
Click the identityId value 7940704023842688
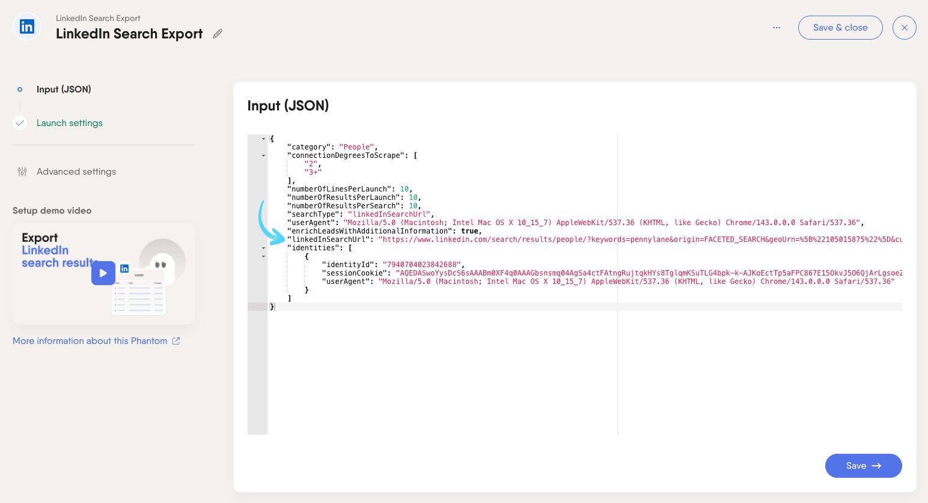point(421,265)
